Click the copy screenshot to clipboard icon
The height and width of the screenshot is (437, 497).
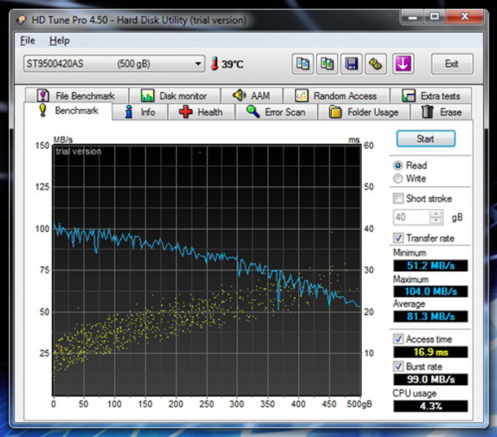coord(328,64)
